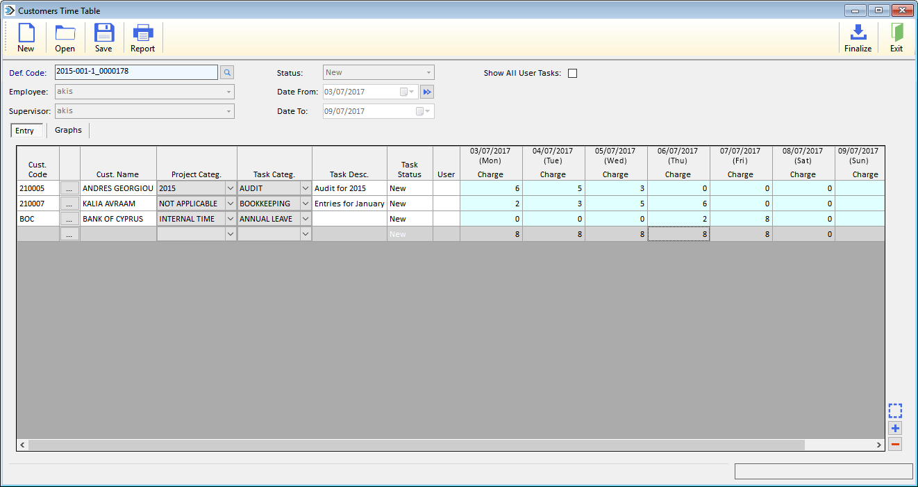
Task: Open an existing time table record
Action: pos(65,37)
